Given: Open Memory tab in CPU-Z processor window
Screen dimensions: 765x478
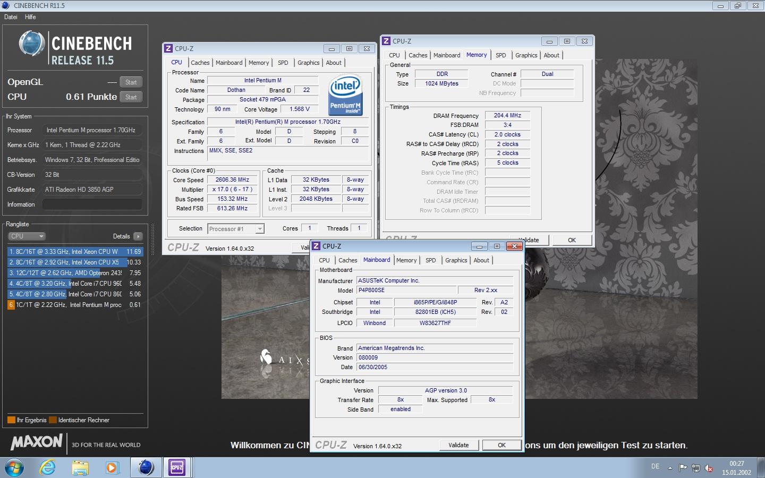Looking at the screenshot, I should tap(259, 63).
